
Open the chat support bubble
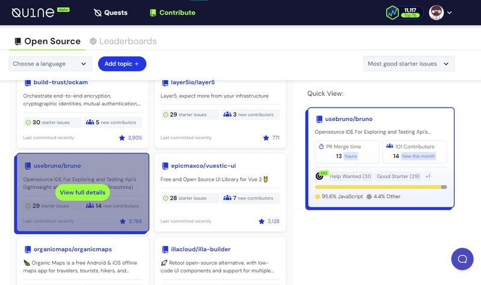(x=462, y=259)
